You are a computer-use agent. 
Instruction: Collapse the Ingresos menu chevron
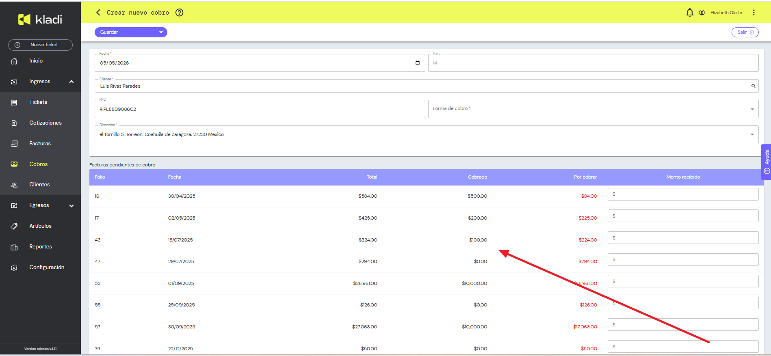click(71, 82)
